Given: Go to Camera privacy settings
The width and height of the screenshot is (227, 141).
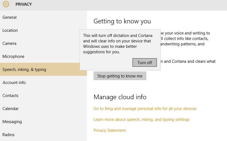Looking at the screenshot, I should tap(43, 43).
